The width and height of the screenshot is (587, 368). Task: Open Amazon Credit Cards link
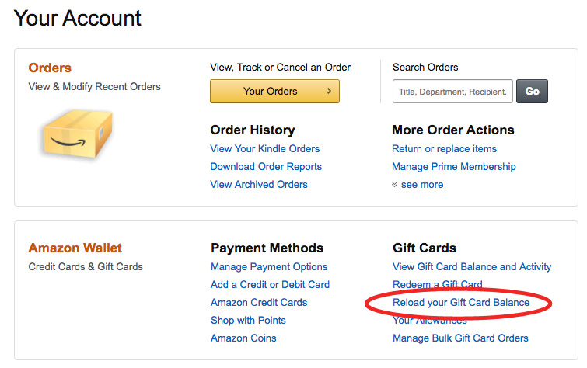point(259,303)
